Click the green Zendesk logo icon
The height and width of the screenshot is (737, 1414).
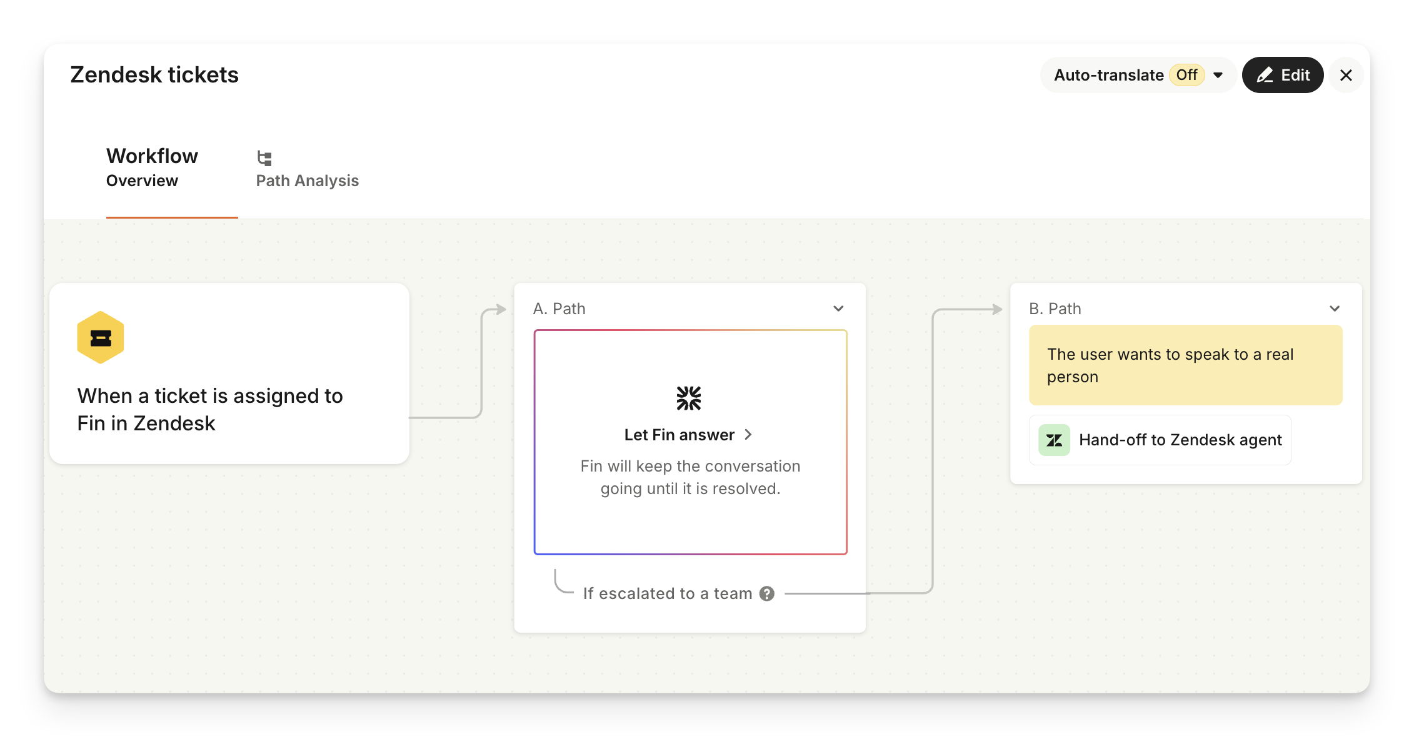tap(1054, 440)
